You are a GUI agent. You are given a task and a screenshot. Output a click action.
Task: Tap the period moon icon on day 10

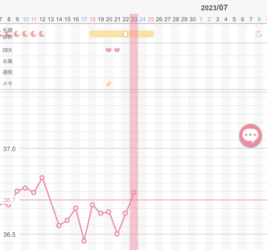click(x=25, y=34)
